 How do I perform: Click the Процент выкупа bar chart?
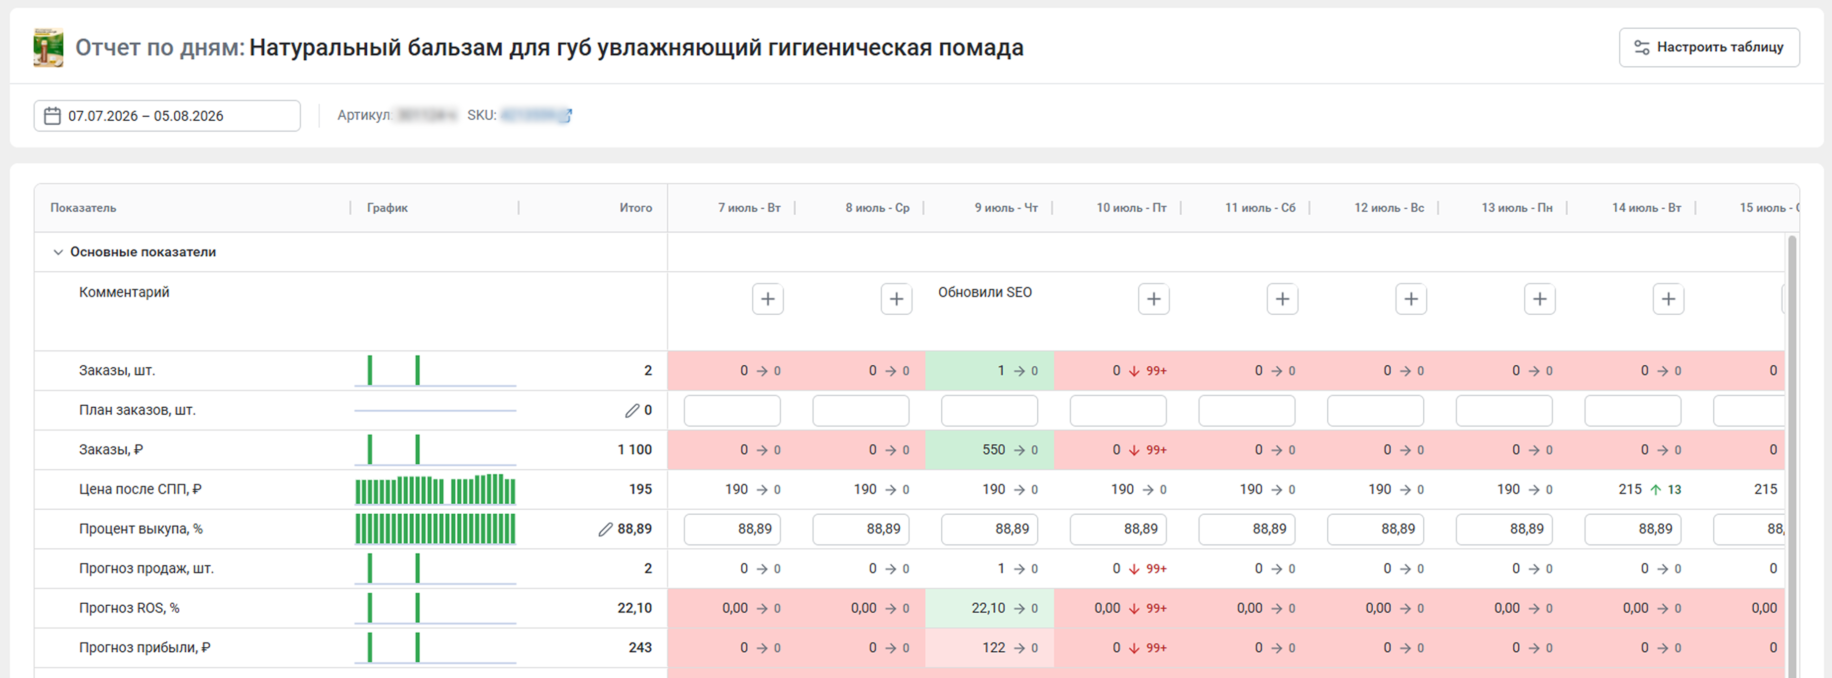(x=435, y=530)
